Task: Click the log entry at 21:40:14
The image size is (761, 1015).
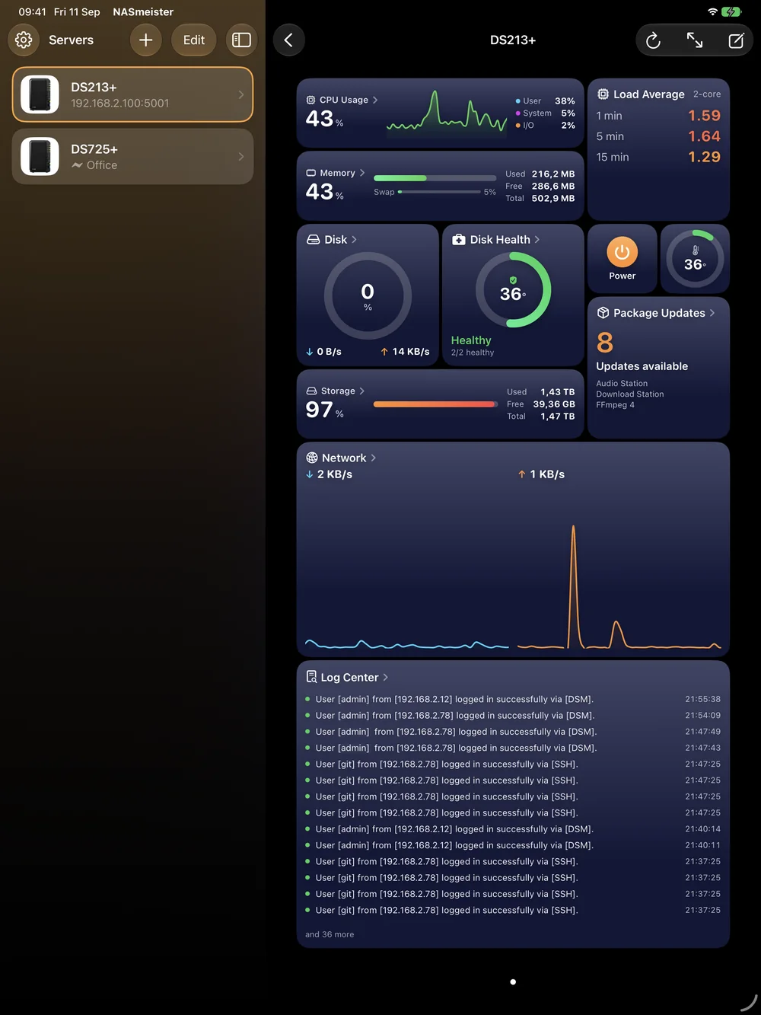Action: point(513,829)
